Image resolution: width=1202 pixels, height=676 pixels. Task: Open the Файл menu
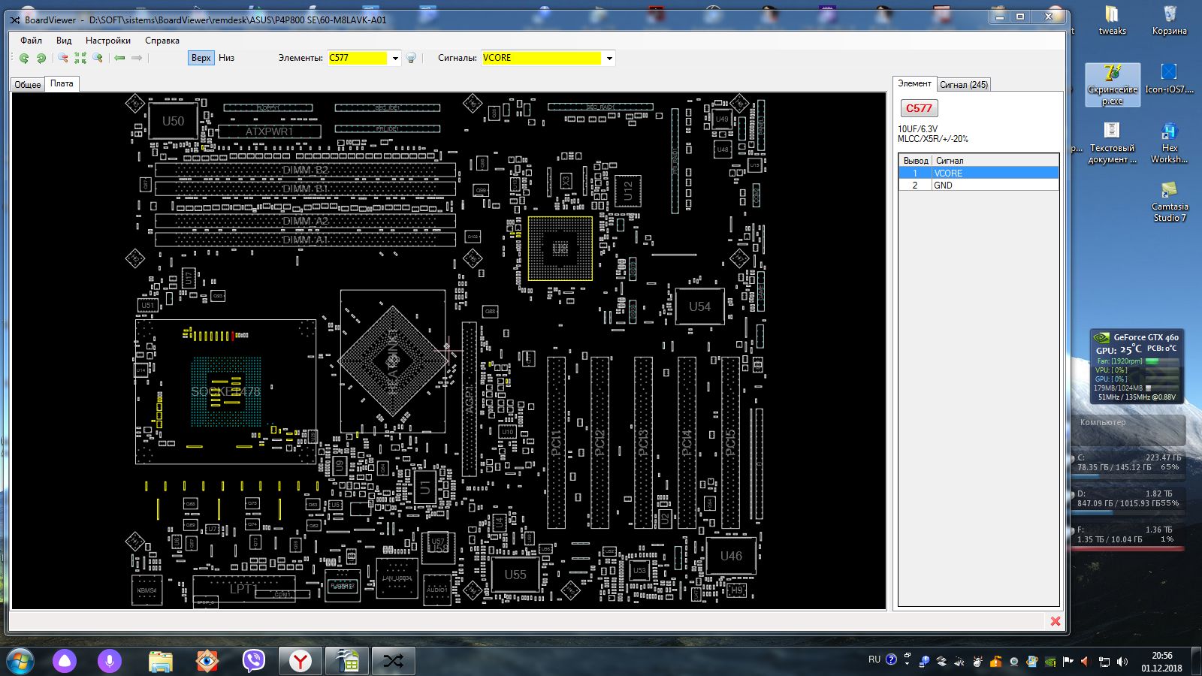[x=31, y=41]
